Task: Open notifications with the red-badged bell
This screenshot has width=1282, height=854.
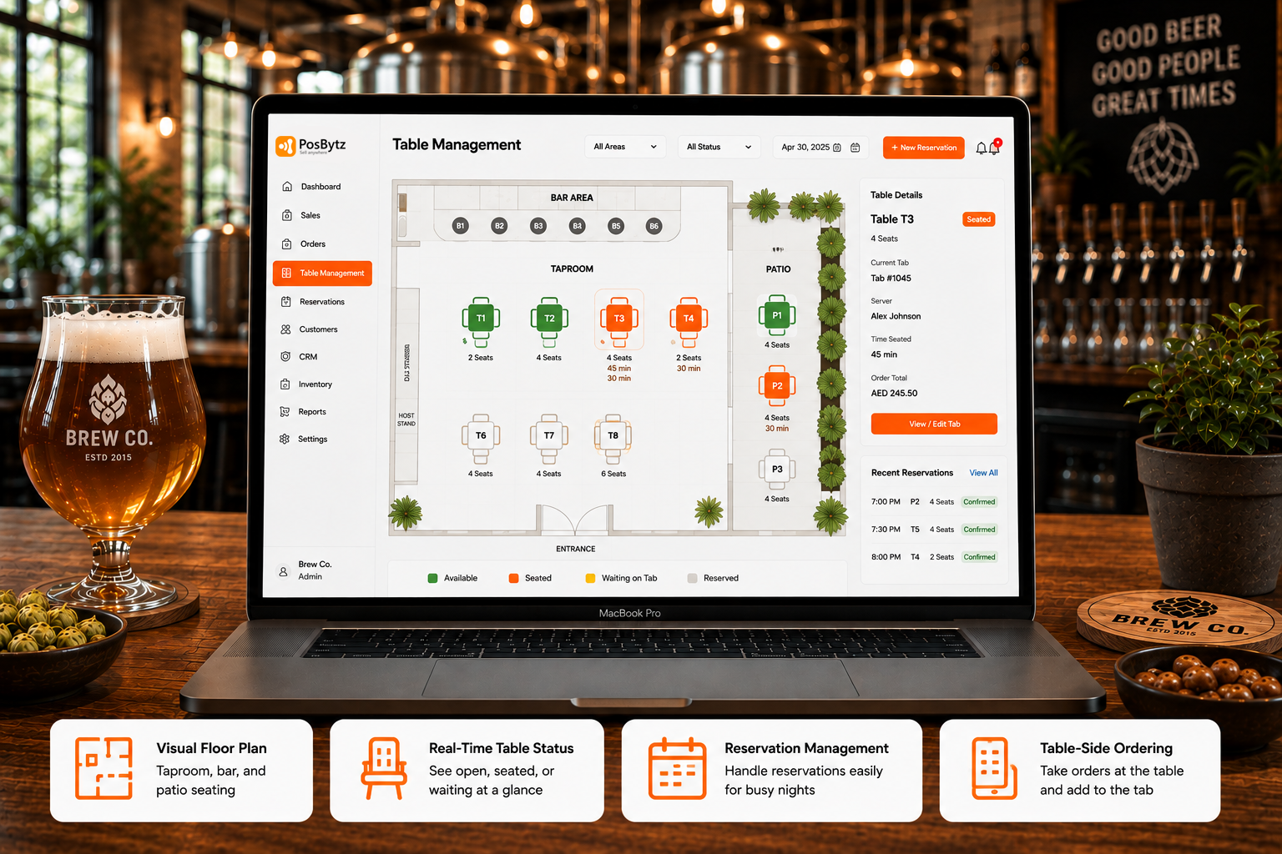Action: [x=994, y=148]
